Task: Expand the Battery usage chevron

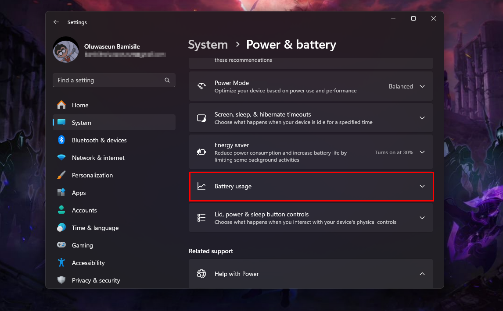Action: coord(422,186)
